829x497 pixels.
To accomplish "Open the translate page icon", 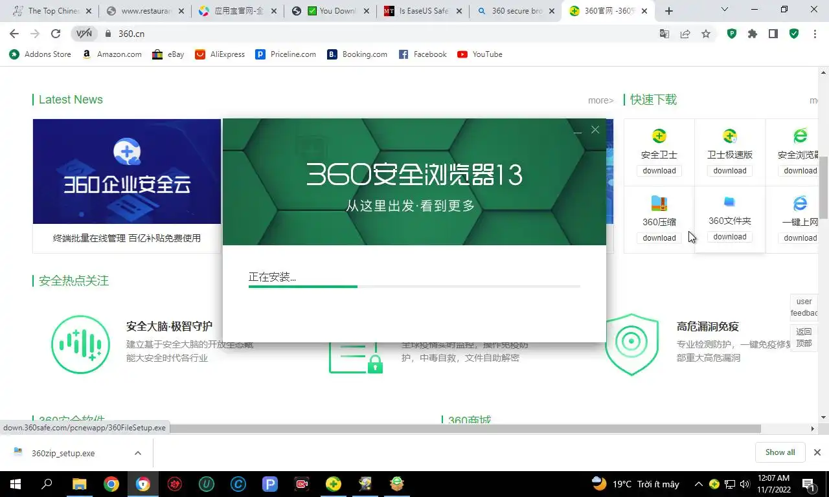I will [664, 34].
